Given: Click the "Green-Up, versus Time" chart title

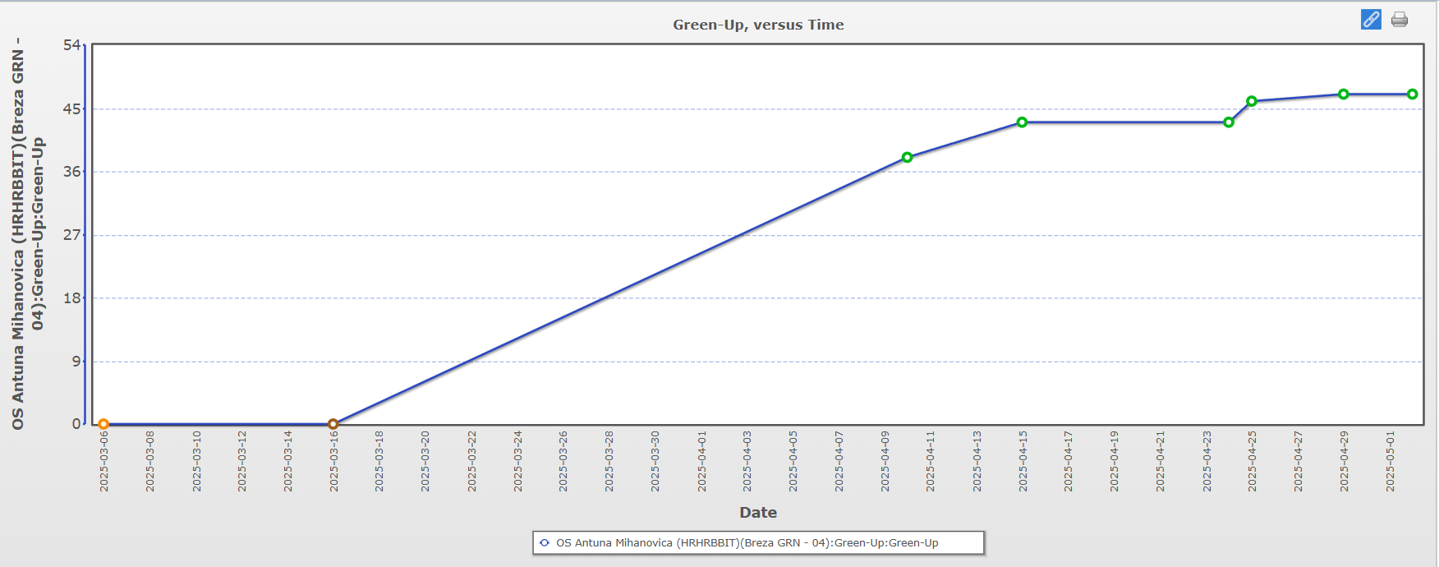Looking at the screenshot, I should [758, 25].
